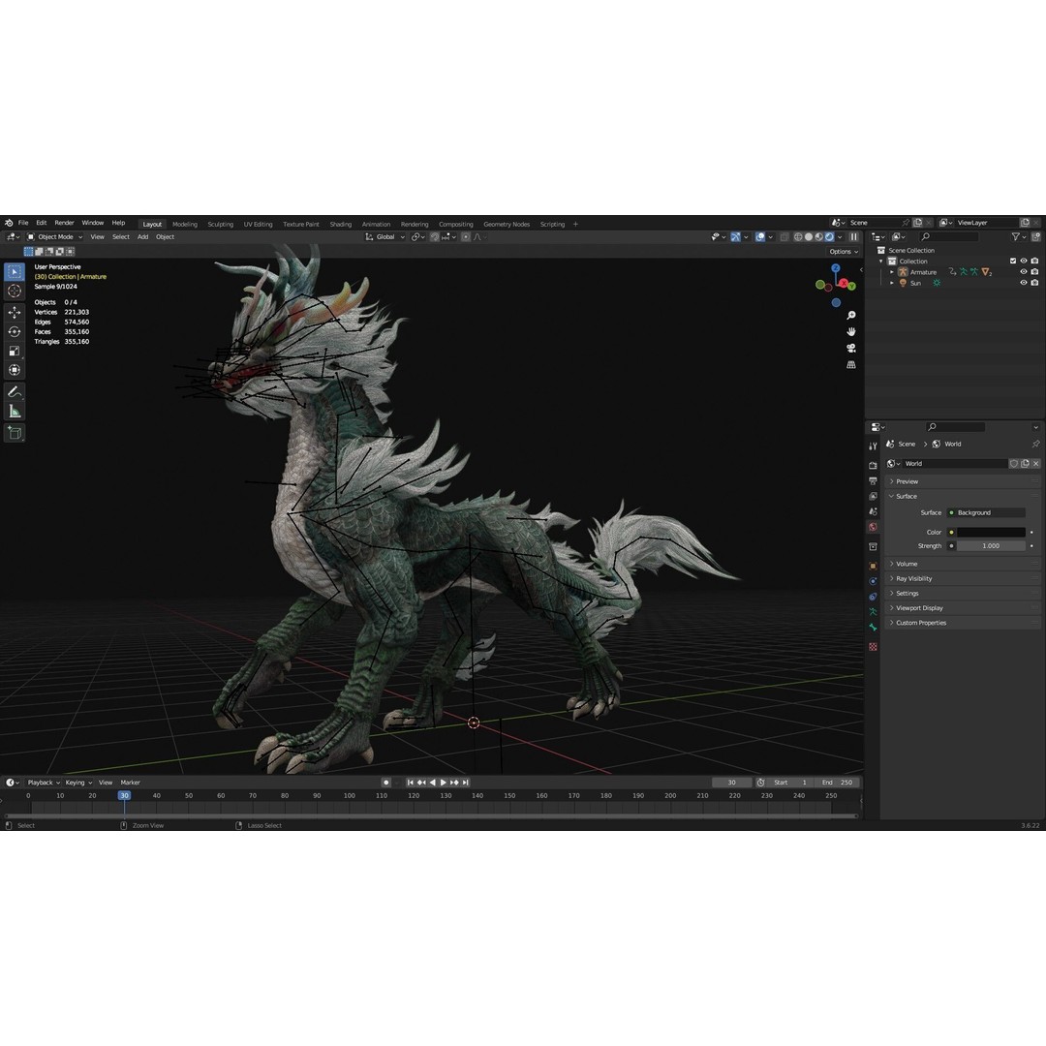Expand the Preview panel

coord(963,481)
